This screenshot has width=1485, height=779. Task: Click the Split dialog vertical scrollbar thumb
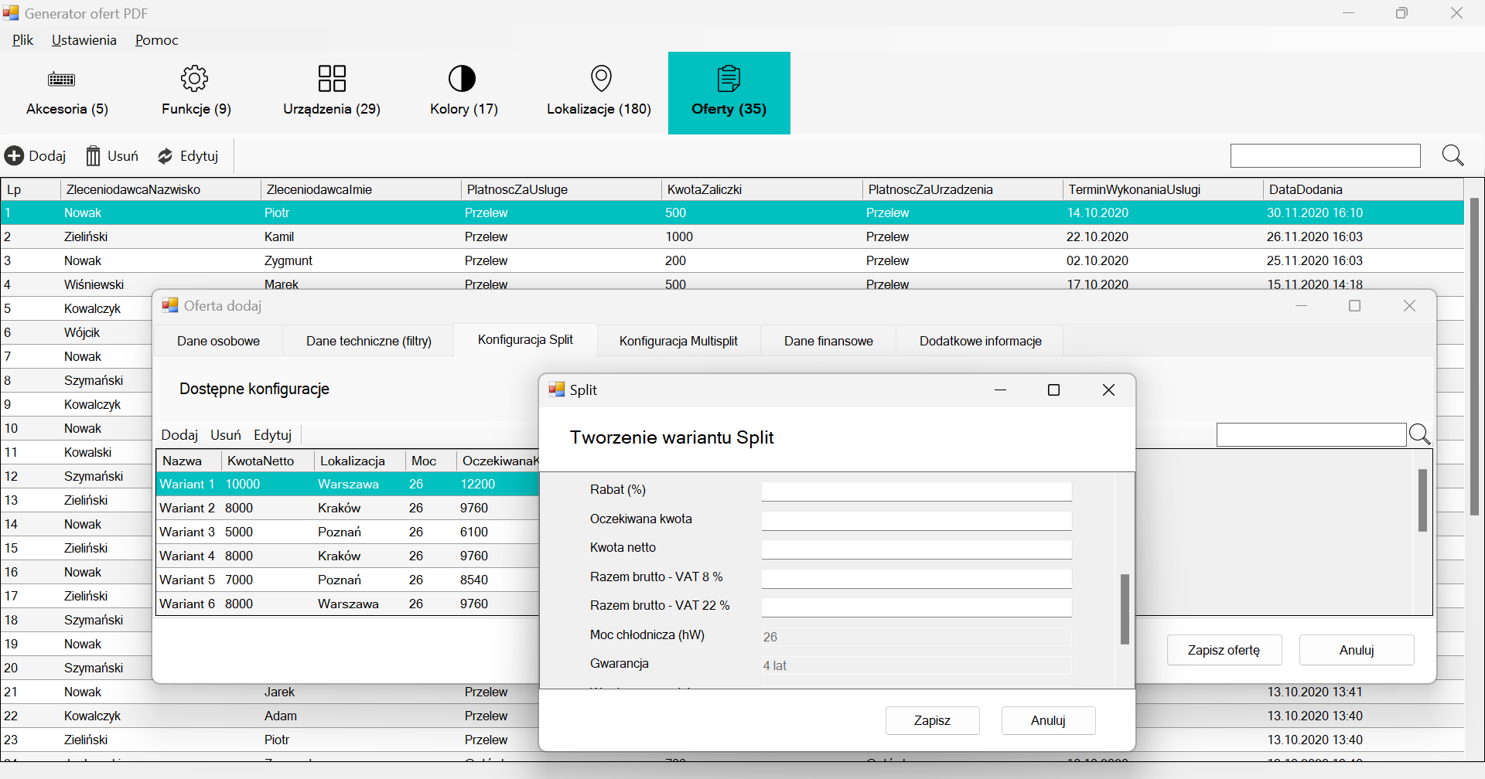(x=1125, y=609)
